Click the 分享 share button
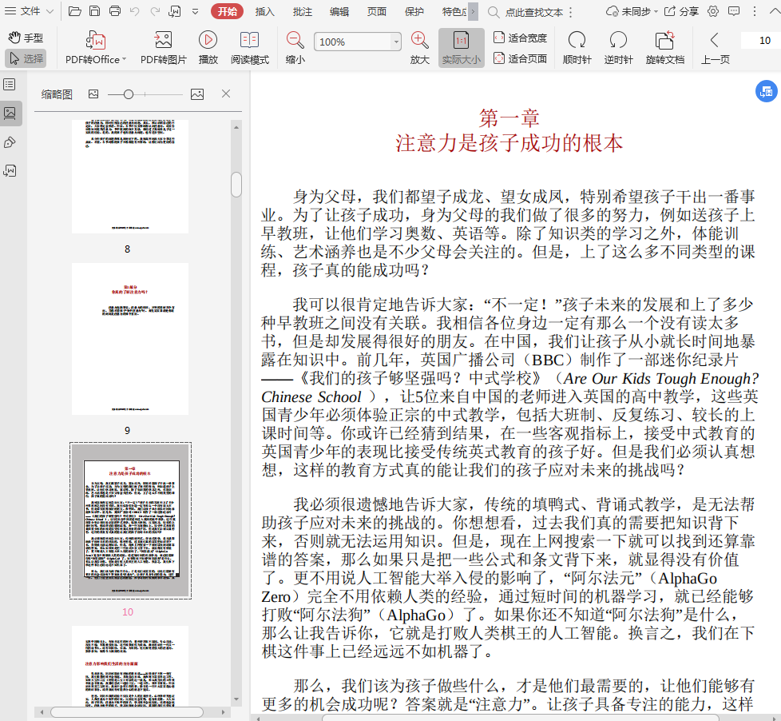This screenshot has height=721, width=781. (681, 11)
